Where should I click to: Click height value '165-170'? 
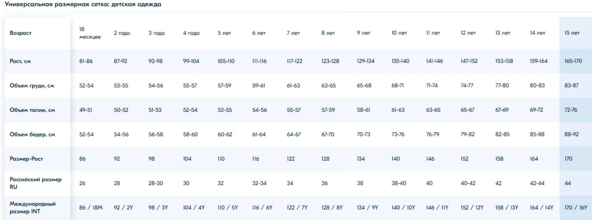click(573, 61)
